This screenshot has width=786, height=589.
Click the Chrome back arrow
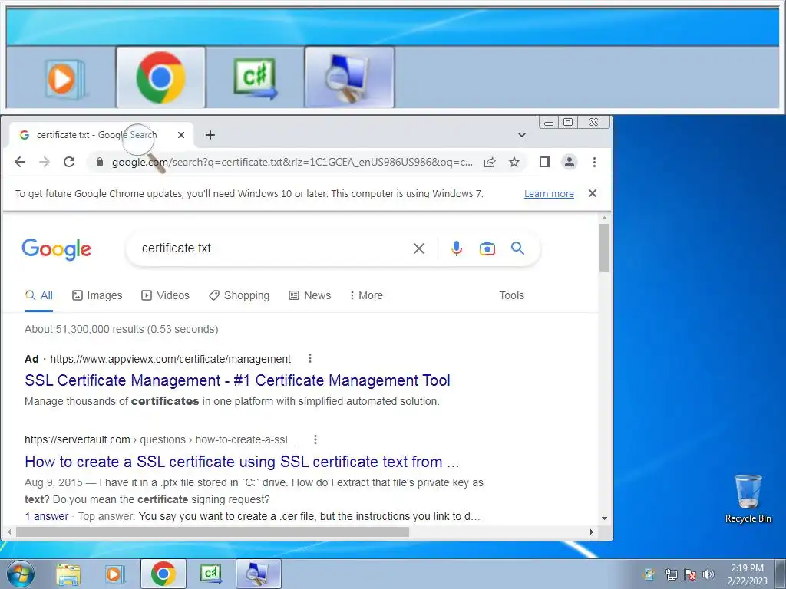[20, 162]
